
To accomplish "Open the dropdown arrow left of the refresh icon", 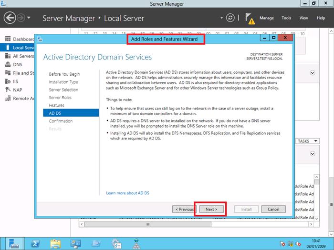I will tap(221, 18).
